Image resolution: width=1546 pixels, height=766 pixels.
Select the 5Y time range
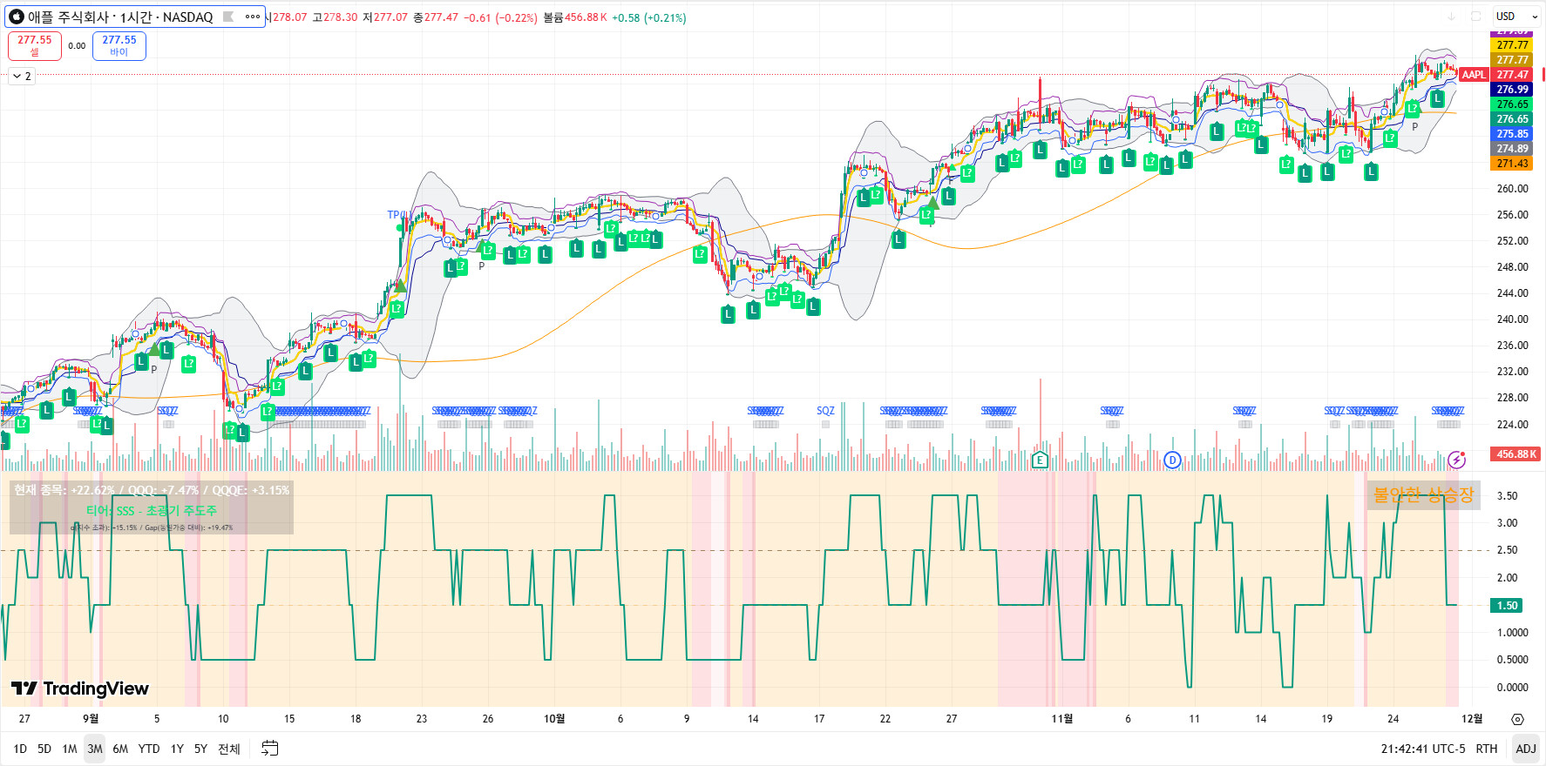200,749
